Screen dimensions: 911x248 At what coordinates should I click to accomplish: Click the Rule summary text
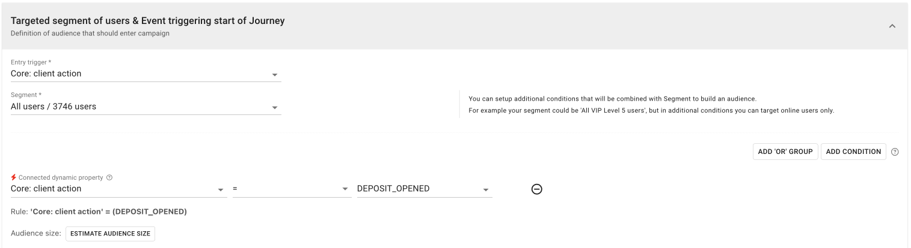99,212
